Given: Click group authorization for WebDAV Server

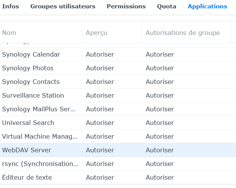Looking at the screenshot, I should (x=160, y=150).
